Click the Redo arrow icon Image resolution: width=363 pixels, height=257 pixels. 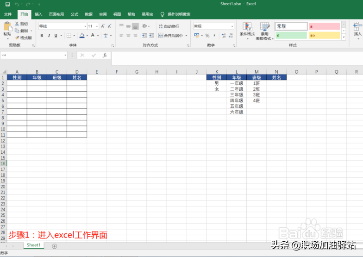pos(28,4)
